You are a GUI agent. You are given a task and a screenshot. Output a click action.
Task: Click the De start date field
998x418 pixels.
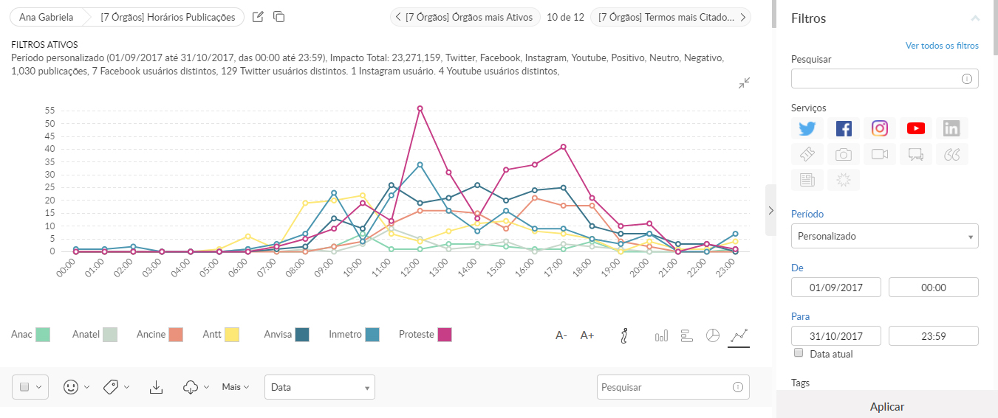tap(835, 287)
